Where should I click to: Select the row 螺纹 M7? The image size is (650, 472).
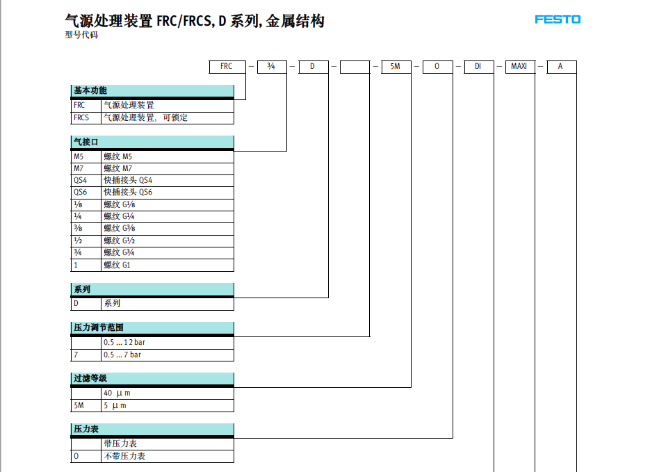click(x=152, y=169)
